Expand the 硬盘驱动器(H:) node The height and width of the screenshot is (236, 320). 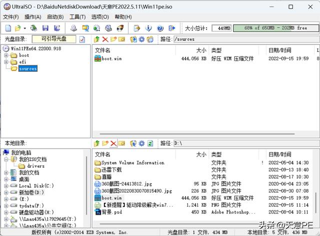(x=6, y=213)
